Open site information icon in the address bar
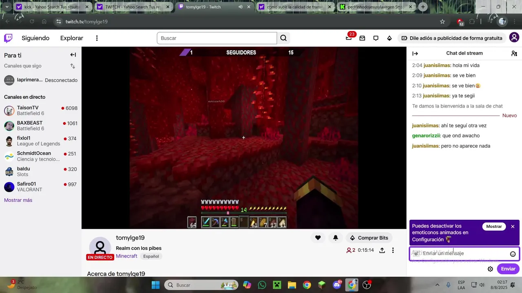The image size is (522, 293). (x=58, y=22)
